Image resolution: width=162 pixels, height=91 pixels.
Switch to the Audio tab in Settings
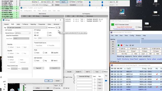[18, 24]
